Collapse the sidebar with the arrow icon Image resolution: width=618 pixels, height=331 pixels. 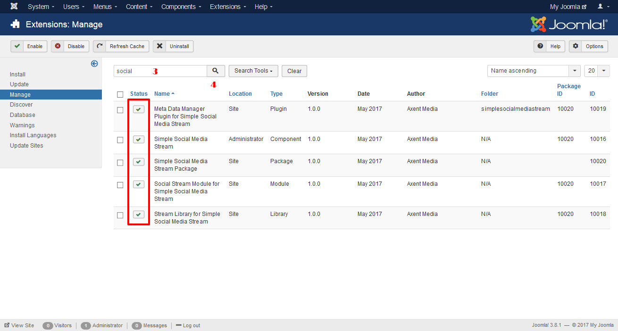(94, 64)
